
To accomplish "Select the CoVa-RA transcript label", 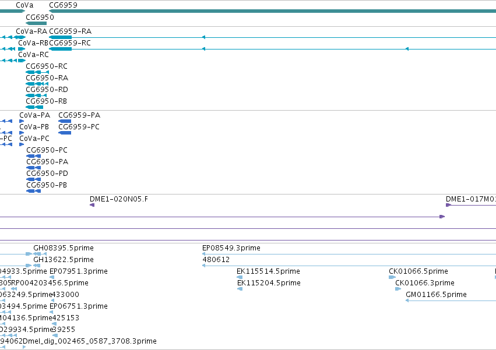I will coord(31,31).
